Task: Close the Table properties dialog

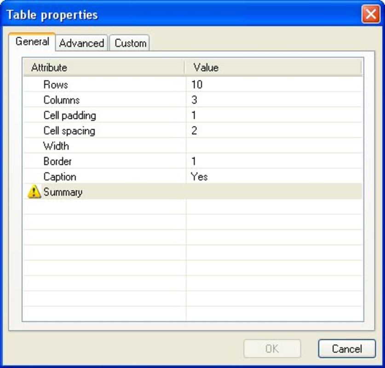Action: click(x=371, y=14)
